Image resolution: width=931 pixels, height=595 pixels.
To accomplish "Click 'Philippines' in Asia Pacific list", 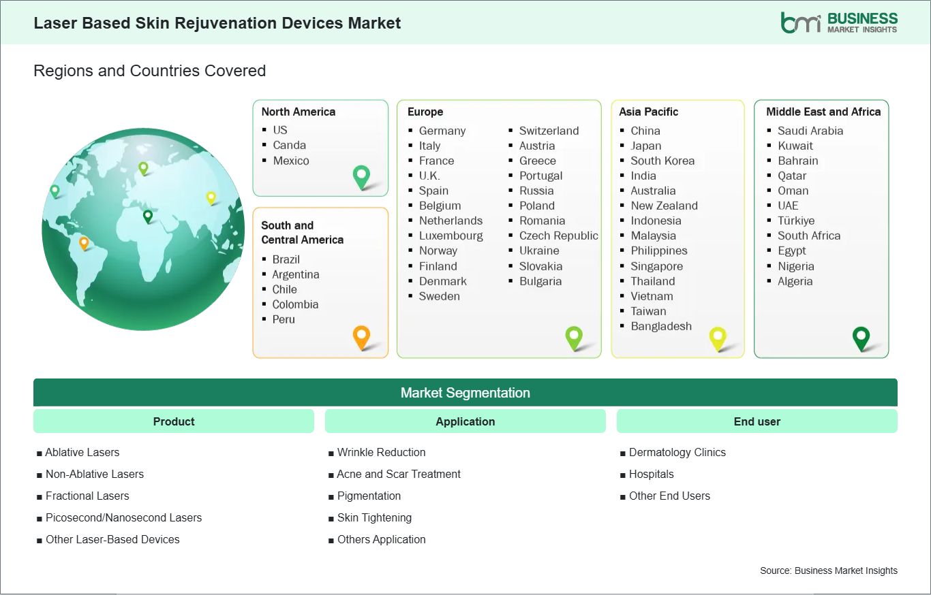I will tap(659, 251).
